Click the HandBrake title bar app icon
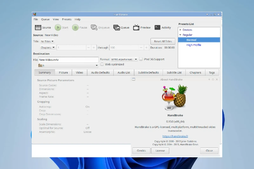The height and width of the screenshot is (169, 254). point(35,14)
